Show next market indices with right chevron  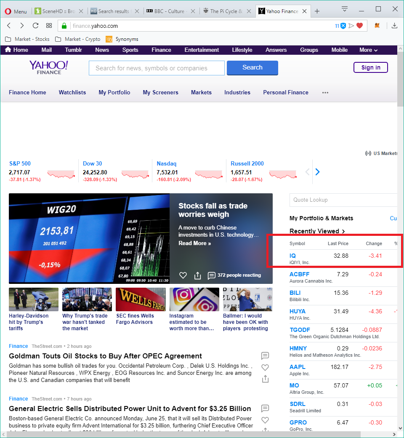[317, 172]
